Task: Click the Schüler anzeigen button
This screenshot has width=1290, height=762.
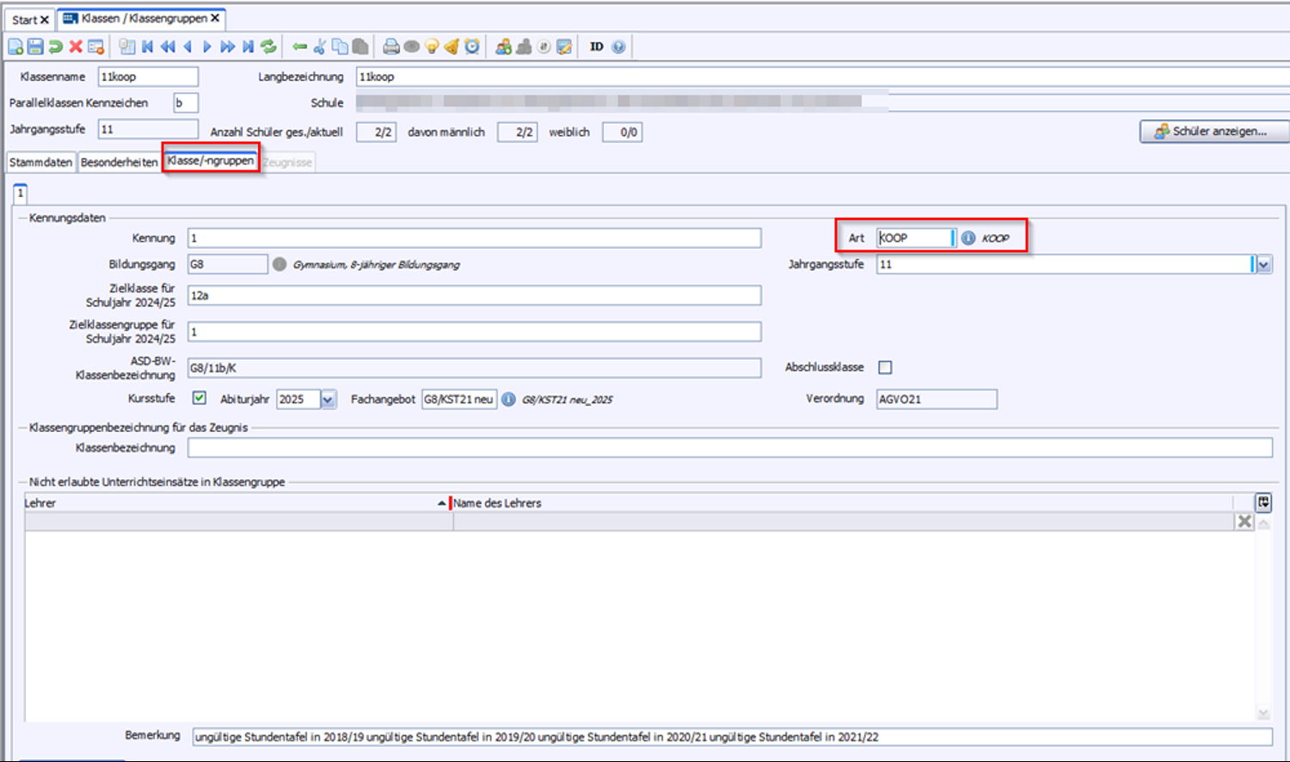Action: [x=1213, y=132]
